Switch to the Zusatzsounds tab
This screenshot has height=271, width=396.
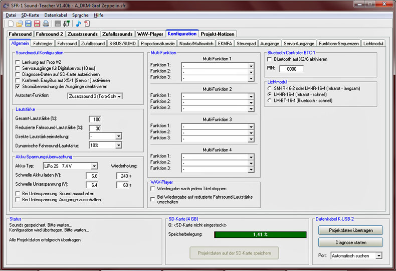click(x=83, y=34)
